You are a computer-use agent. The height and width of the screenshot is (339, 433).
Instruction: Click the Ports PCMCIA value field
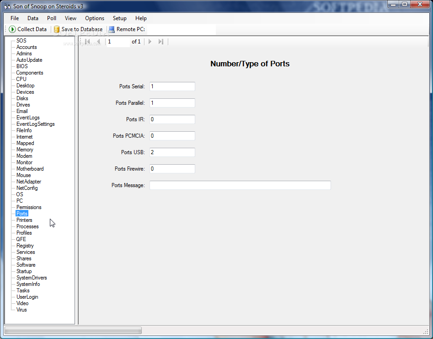[x=172, y=136]
